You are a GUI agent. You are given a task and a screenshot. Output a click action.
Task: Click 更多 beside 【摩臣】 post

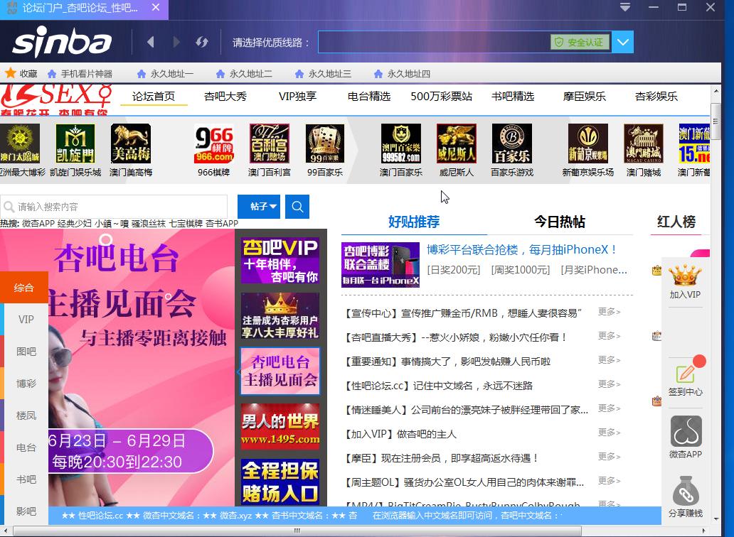609,456
